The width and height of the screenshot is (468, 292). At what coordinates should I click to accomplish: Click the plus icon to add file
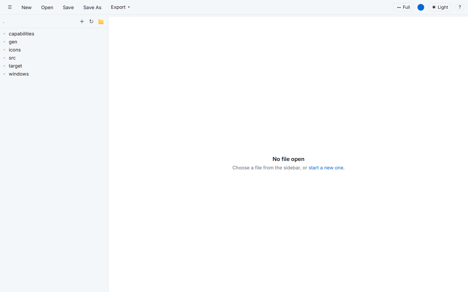82,22
